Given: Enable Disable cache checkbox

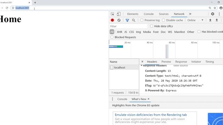Looking at the screenshot, I should pos(163,20).
